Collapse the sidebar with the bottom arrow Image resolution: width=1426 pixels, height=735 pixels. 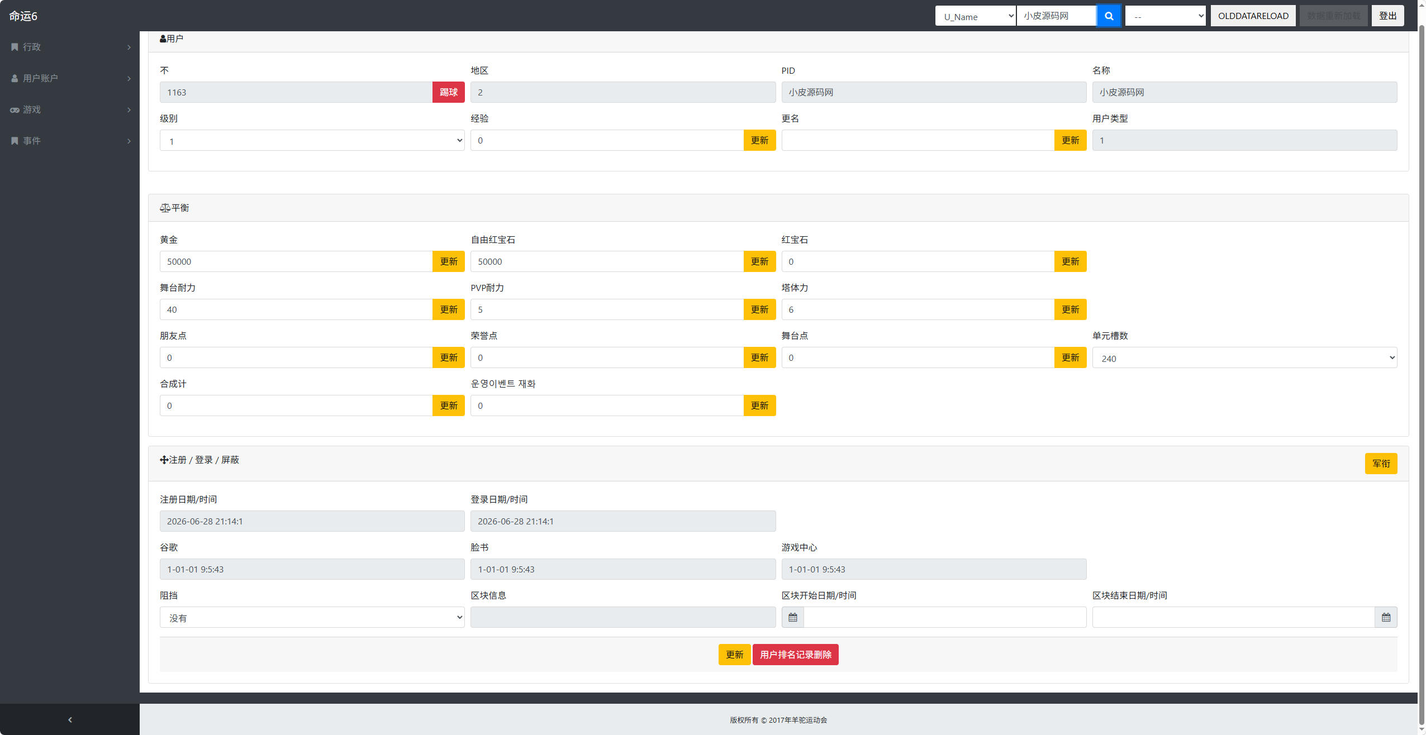point(70,719)
